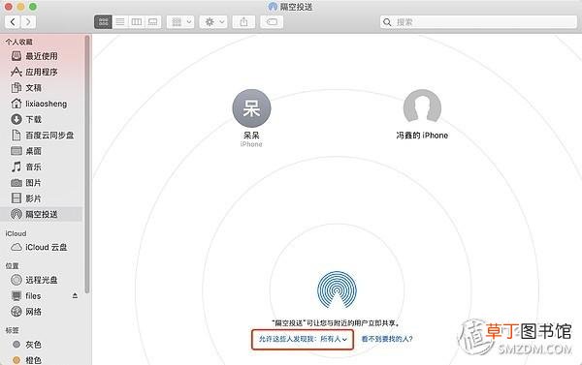
Task: Click the 位置 section header
Action: 12,265
